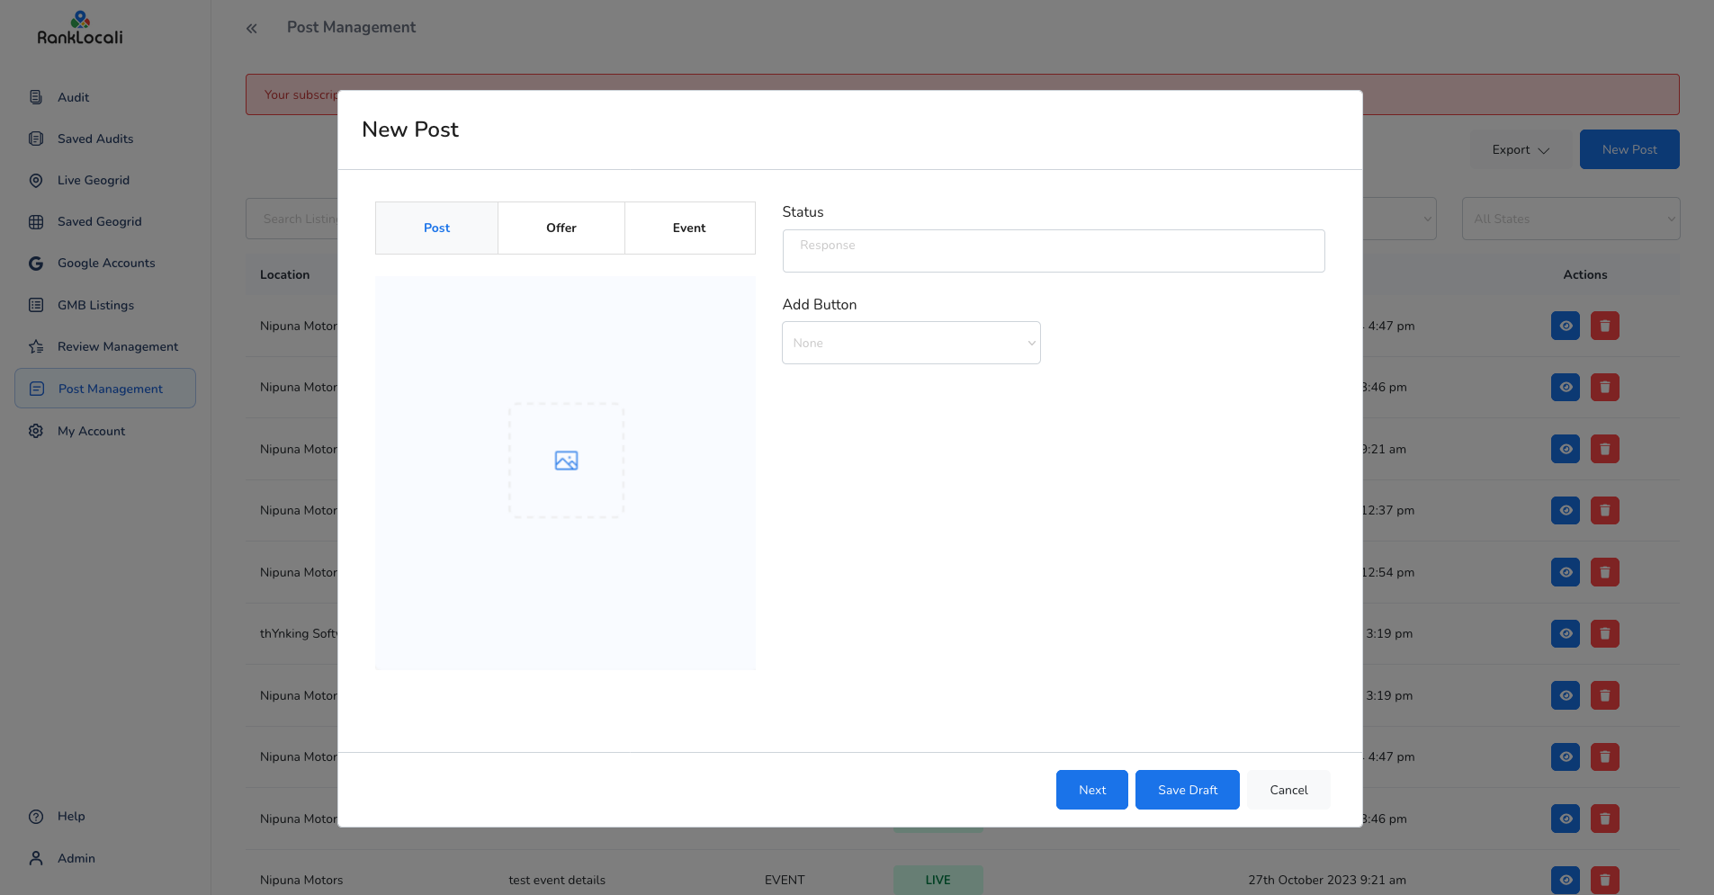The height and width of the screenshot is (895, 1714).
Task: Click the Help question mark icon
Action: [x=36, y=817]
